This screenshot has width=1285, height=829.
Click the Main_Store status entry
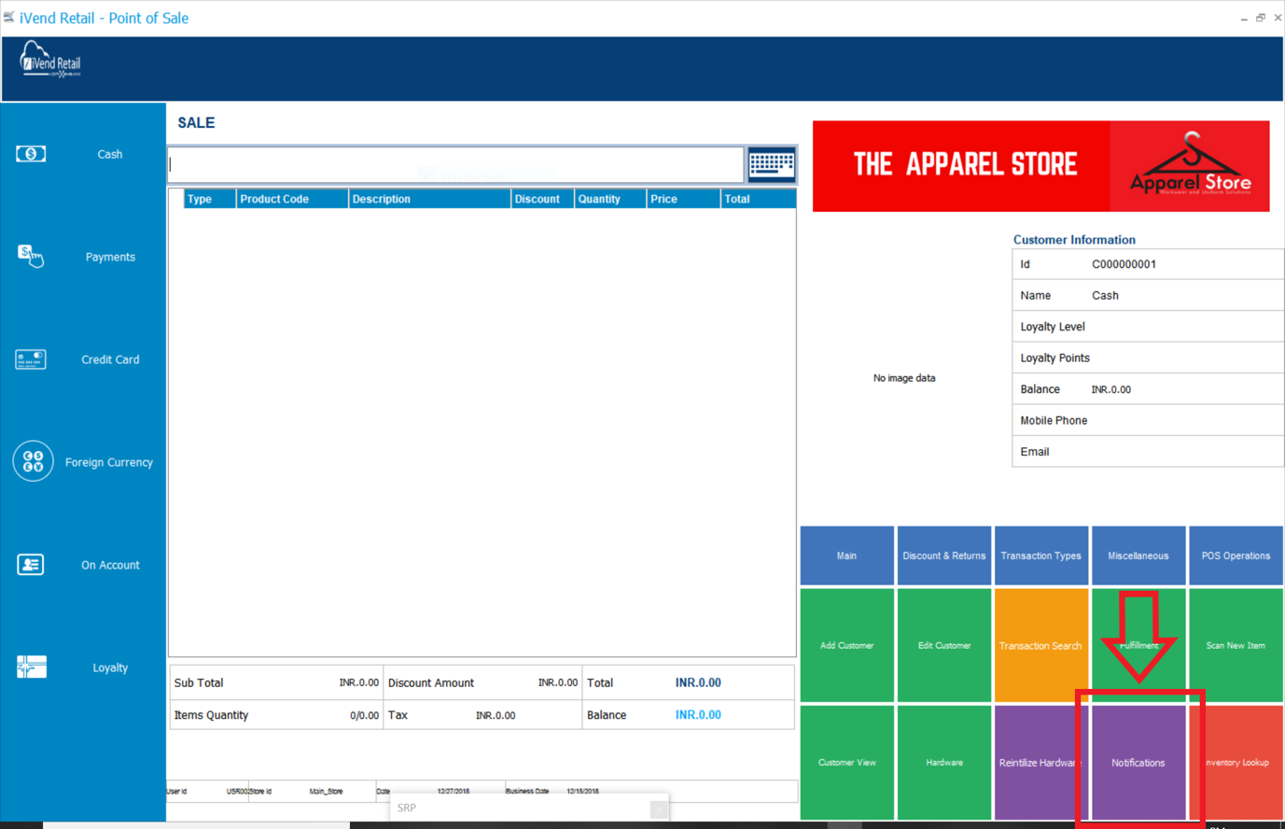point(326,791)
